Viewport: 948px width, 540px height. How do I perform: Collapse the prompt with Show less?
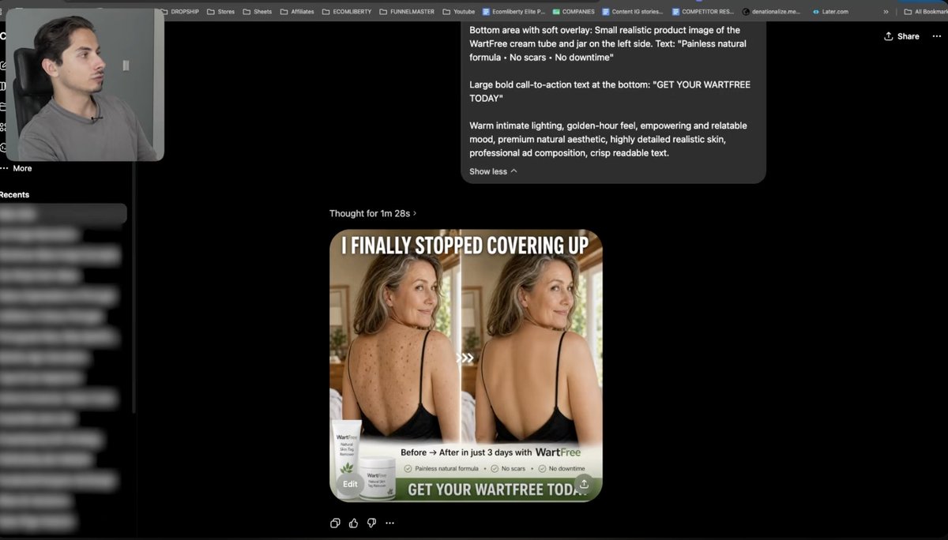click(493, 171)
